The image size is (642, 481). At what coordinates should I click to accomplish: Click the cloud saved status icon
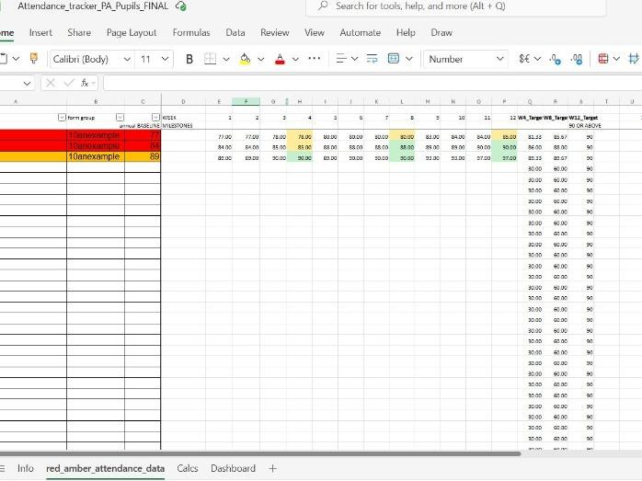[x=181, y=6]
